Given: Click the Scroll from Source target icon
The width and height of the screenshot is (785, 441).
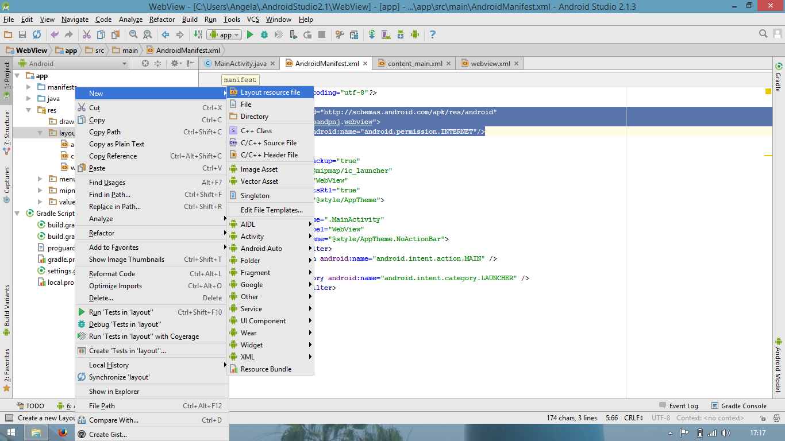Looking at the screenshot, I should (145, 64).
